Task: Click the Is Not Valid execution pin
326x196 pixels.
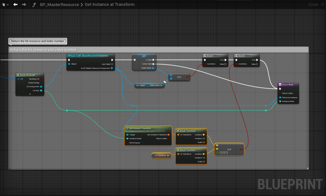Action: 153,64
